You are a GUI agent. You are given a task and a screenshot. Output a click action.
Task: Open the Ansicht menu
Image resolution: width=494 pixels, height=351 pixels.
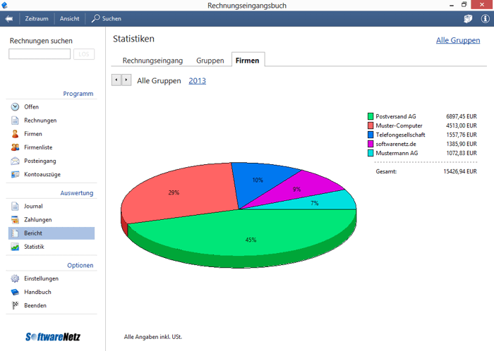tap(70, 18)
